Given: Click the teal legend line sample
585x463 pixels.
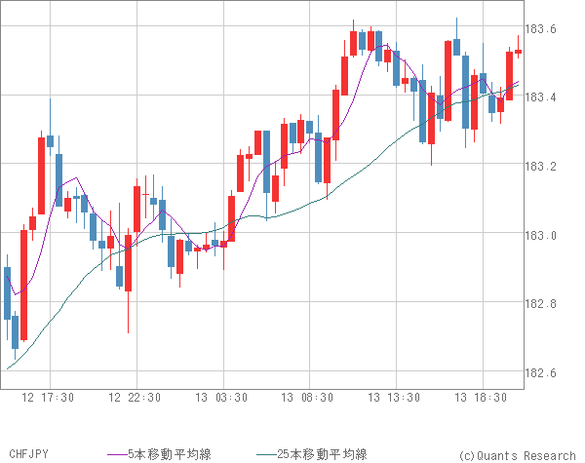Looking at the screenshot, I should point(266,454).
